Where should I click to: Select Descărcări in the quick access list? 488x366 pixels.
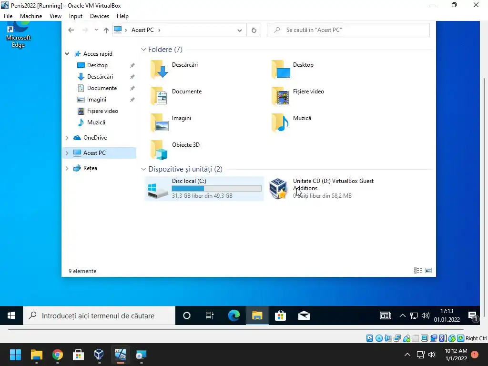(x=100, y=77)
